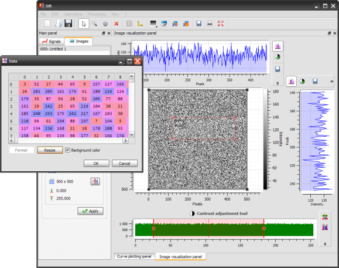Image resolution: width=339 pixels, height=268 pixels.
Task: Click the left red contrast range handle
Action: tap(153, 228)
